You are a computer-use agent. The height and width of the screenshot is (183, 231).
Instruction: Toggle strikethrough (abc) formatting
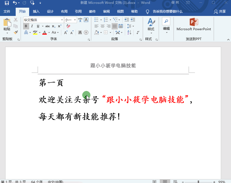(x=47, y=26)
